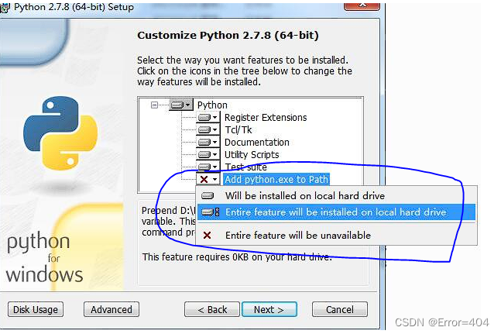501x334 pixels.
Task: Select Add python.exe to Path feature
Action: coord(276,179)
